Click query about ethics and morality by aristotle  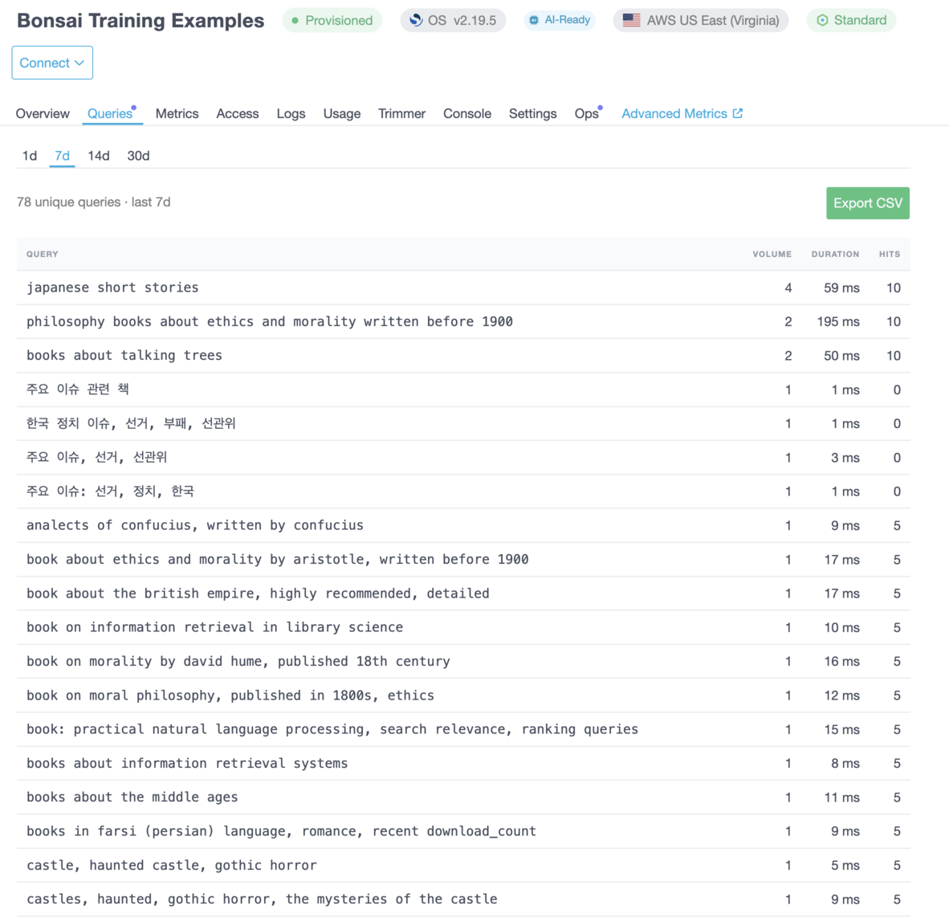point(277,559)
